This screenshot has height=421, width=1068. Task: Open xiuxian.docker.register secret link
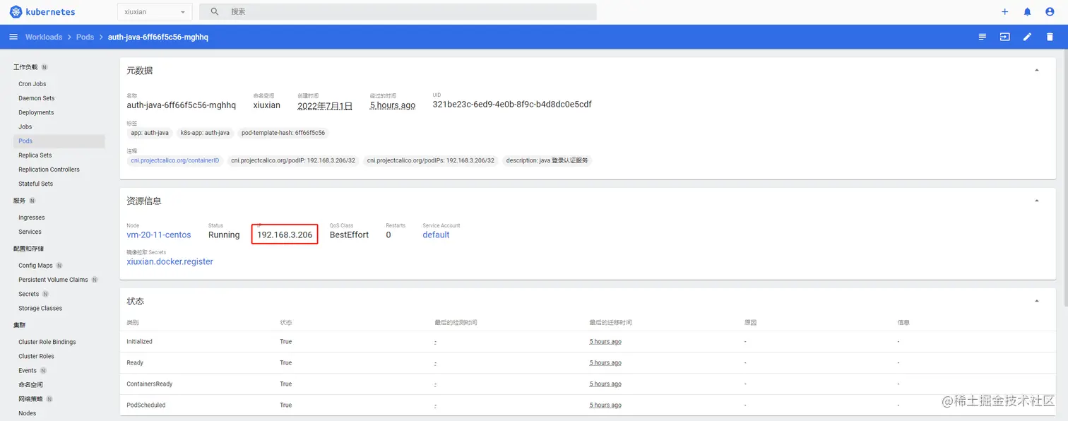point(170,261)
